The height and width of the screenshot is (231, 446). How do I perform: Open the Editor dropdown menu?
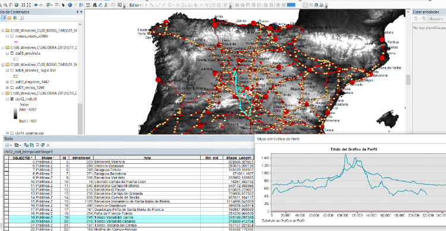[x=135, y=5]
